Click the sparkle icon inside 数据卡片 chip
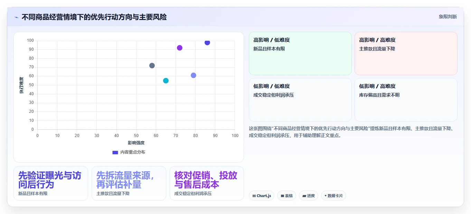Image resolution: width=471 pixels, height=214 pixels. [x=326, y=196]
